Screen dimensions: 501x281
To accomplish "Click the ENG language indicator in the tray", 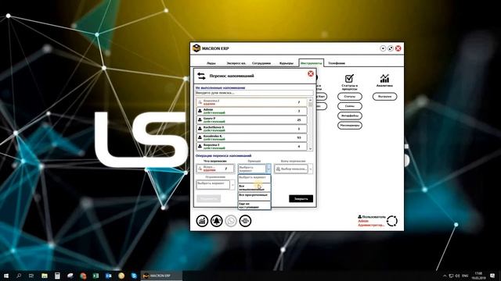I will [x=465, y=276].
